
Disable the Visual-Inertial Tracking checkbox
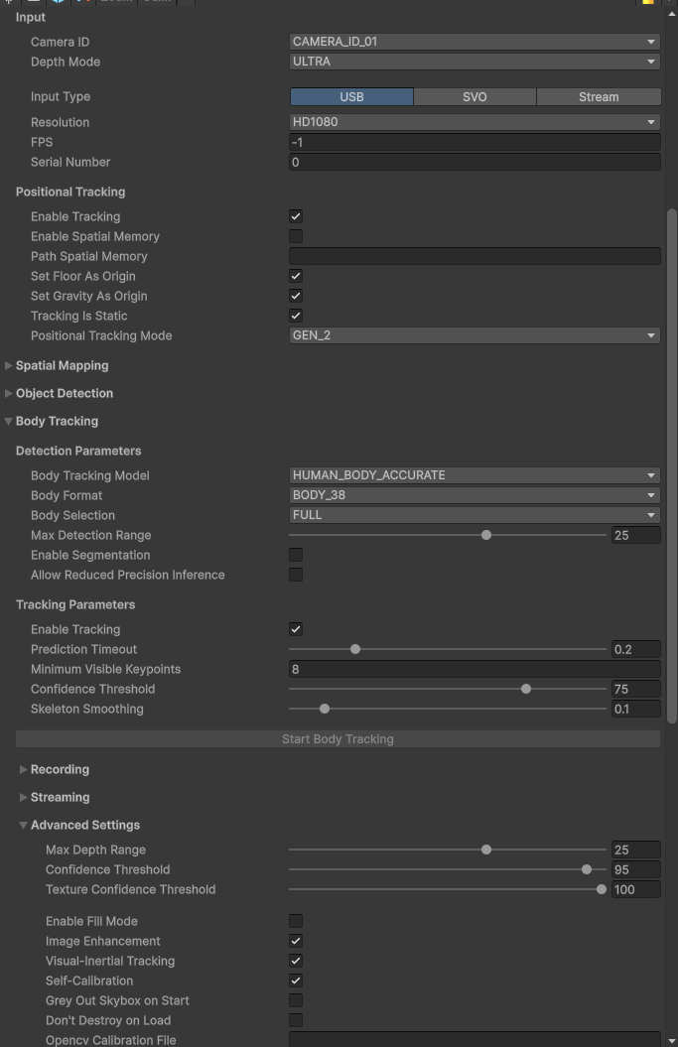(x=296, y=961)
